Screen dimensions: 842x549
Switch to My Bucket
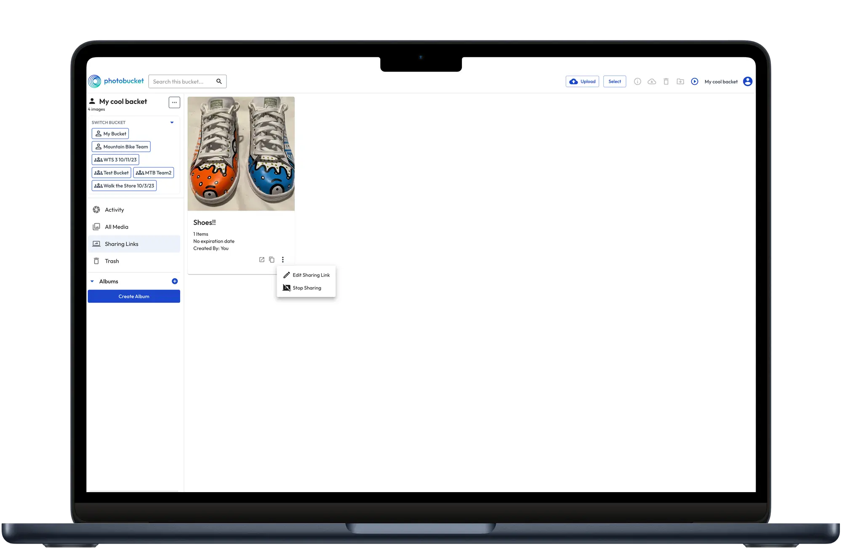110,133
